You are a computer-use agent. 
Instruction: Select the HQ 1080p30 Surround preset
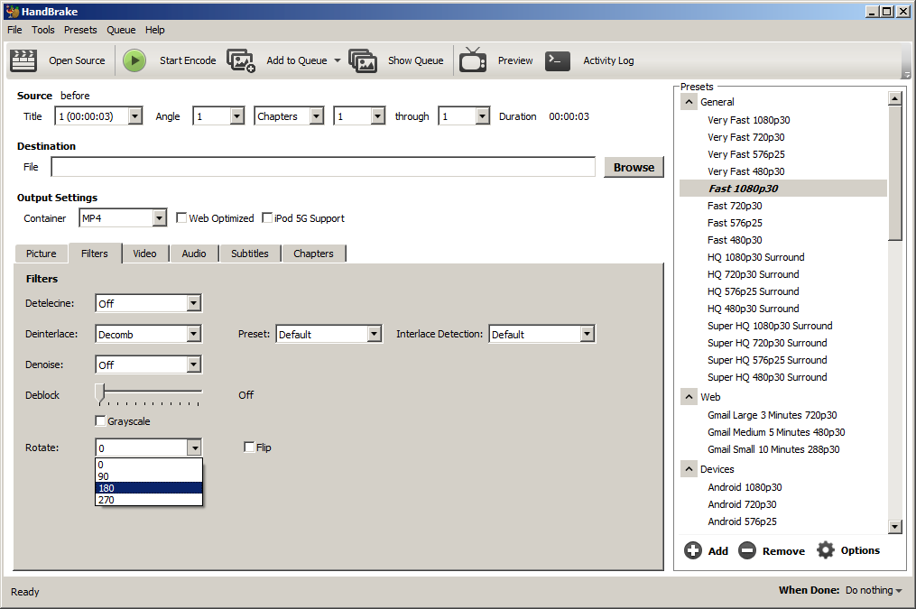tap(755, 257)
